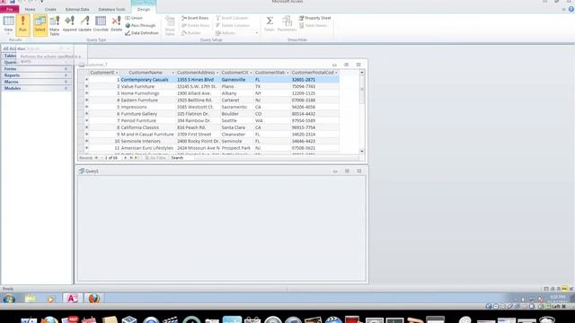This screenshot has height=323, width=575.
Task: Open the File tab
Action: 10,9
